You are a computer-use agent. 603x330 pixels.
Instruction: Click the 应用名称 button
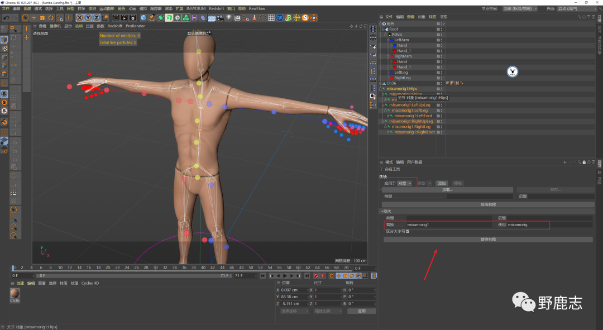click(488, 204)
